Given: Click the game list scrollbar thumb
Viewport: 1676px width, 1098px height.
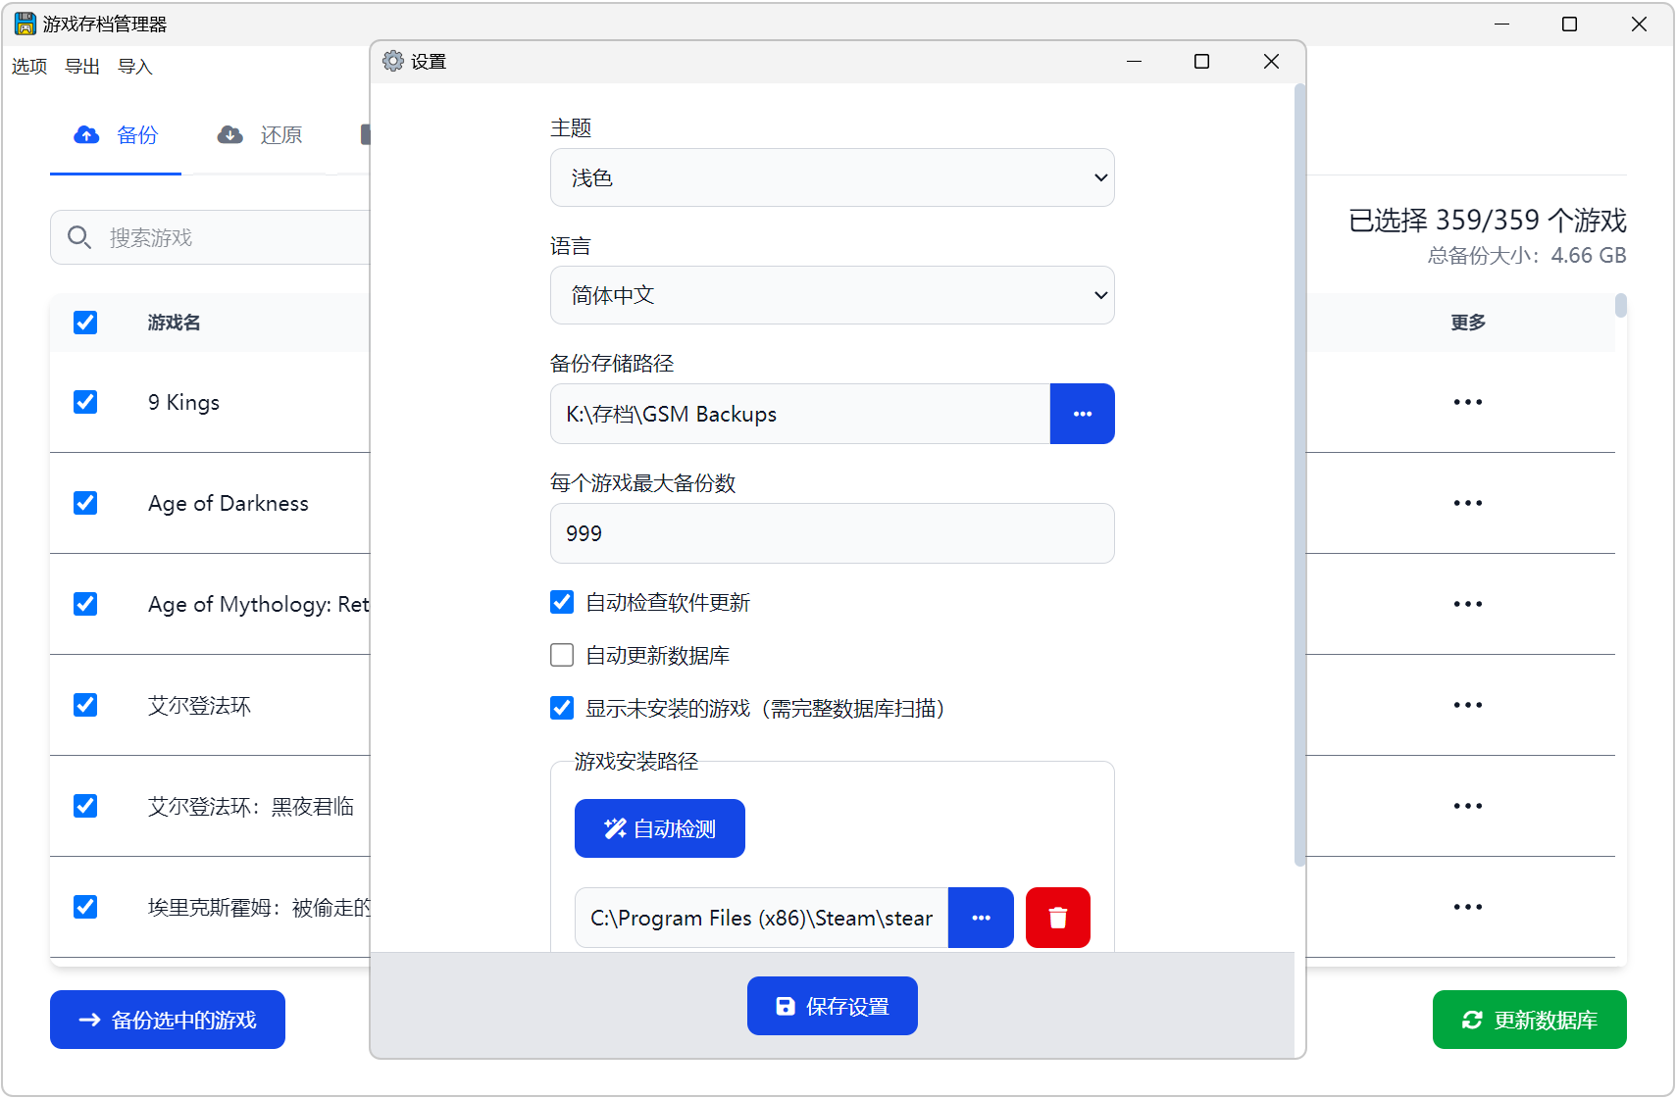Looking at the screenshot, I should point(1621,306).
